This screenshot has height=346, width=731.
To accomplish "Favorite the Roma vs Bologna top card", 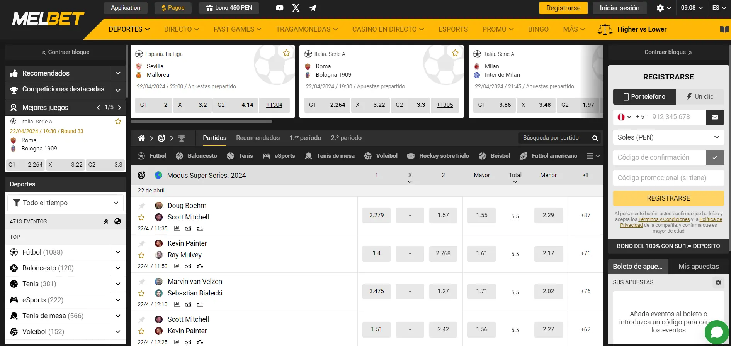I will [x=455, y=53].
